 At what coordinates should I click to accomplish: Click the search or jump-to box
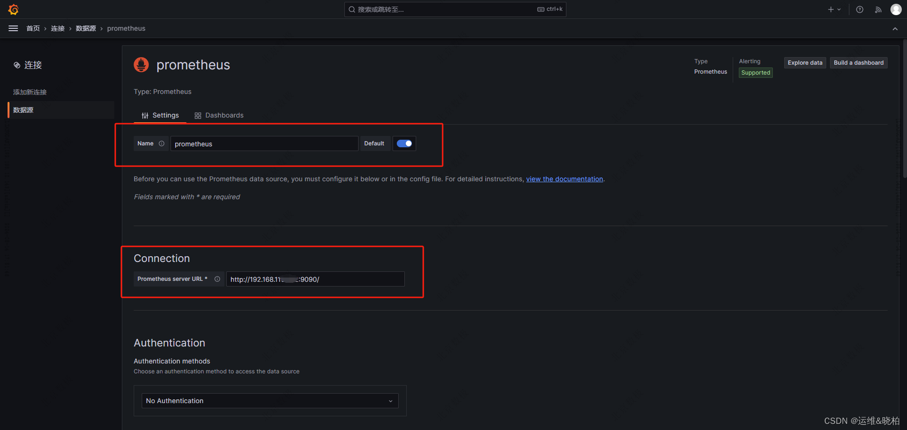(455, 9)
